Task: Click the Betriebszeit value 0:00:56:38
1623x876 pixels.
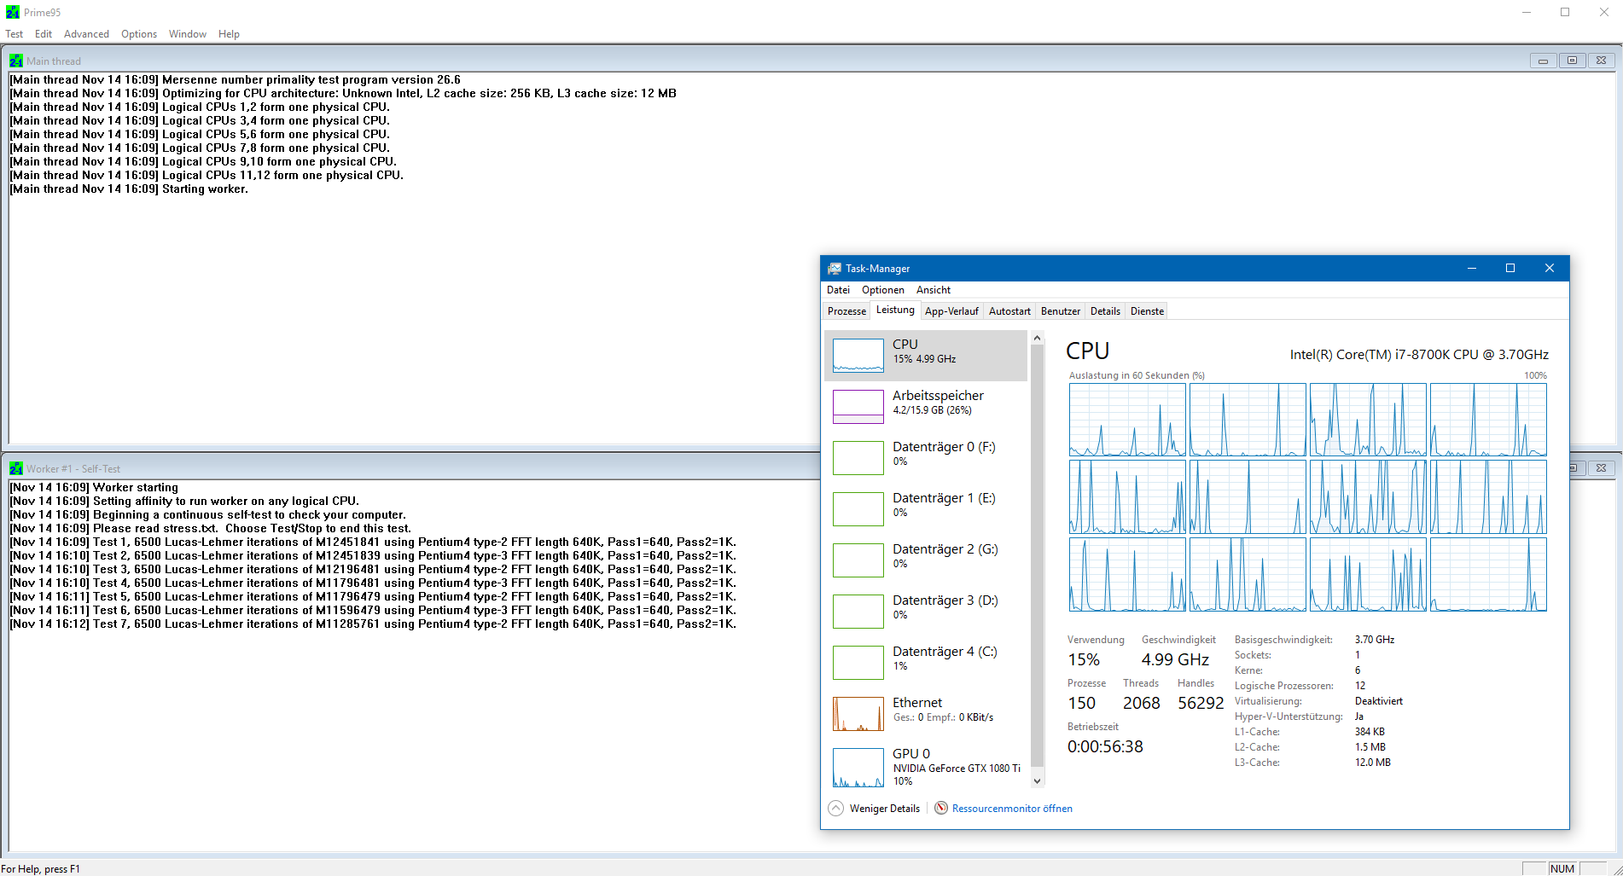Action: pos(1105,746)
